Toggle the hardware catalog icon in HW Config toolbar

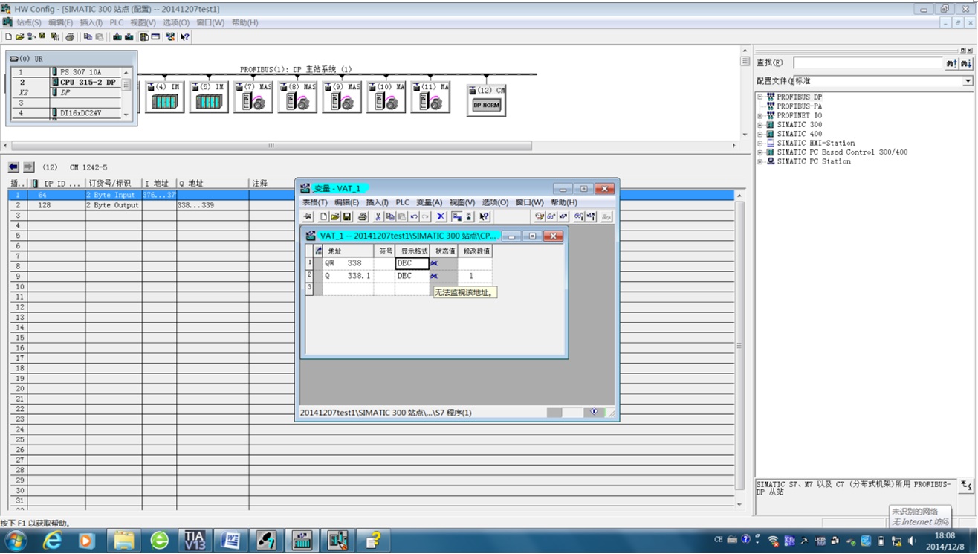pyautogui.click(x=144, y=36)
